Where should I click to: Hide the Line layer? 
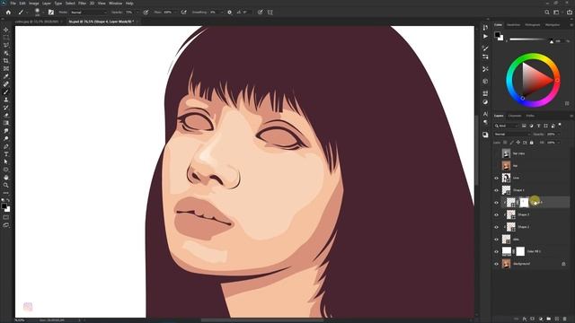(x=497, y=178)
